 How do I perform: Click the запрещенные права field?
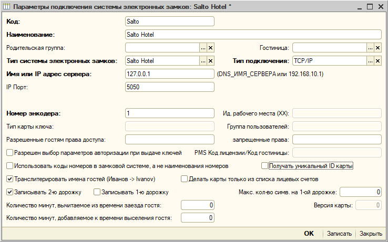pyautogui.click(x=337, y=140)
